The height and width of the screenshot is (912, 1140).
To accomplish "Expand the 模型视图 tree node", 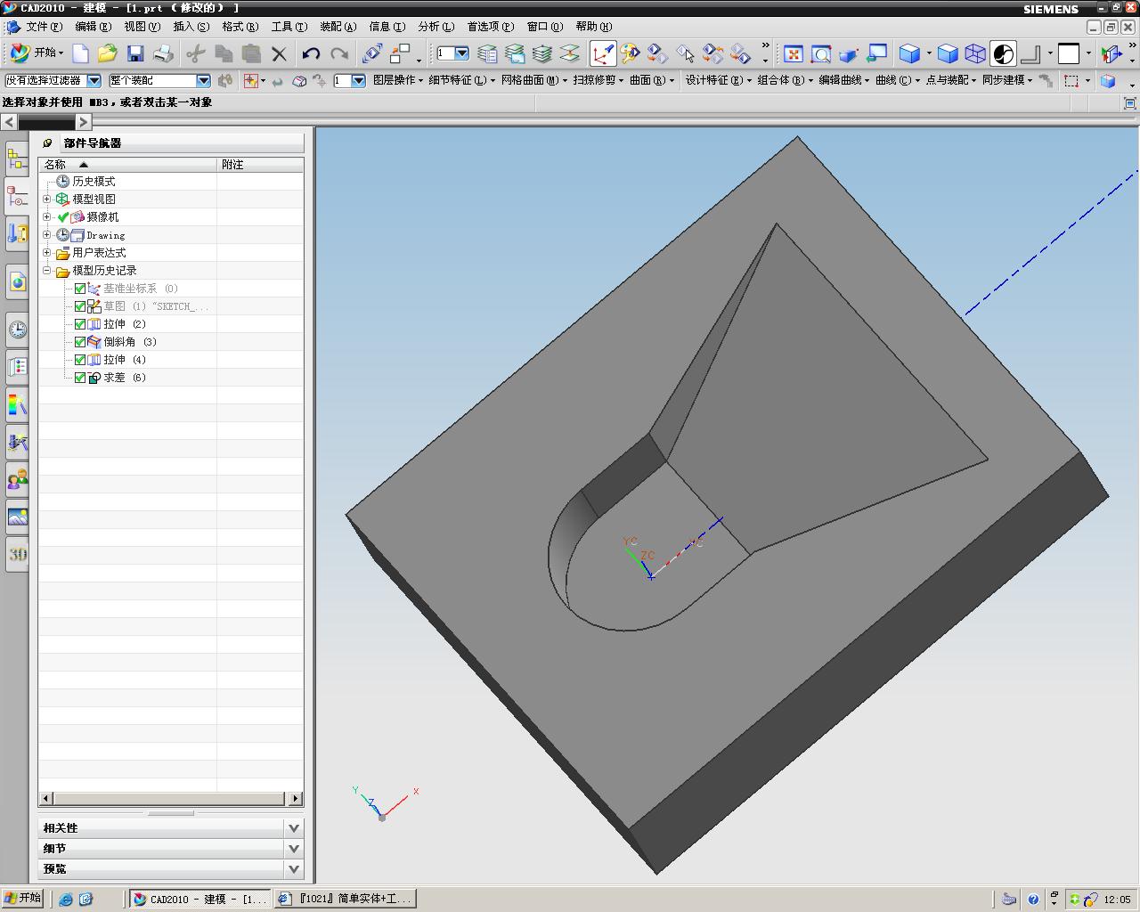I will coord(47,199).
